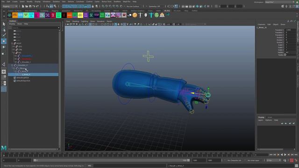Open the File menu

point(3,1)
